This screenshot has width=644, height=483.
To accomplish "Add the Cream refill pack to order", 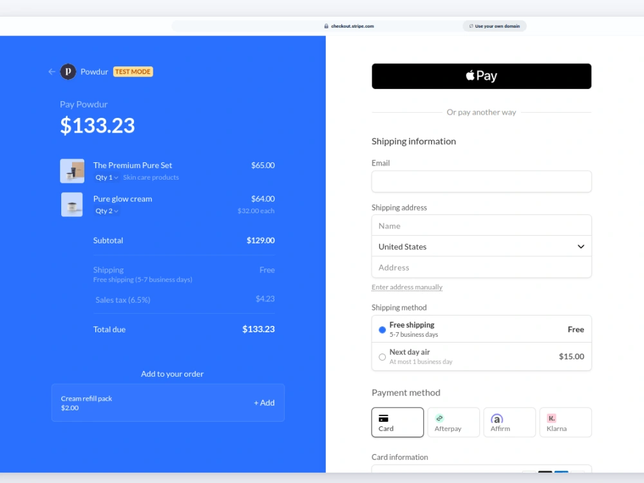I will 264,403.
